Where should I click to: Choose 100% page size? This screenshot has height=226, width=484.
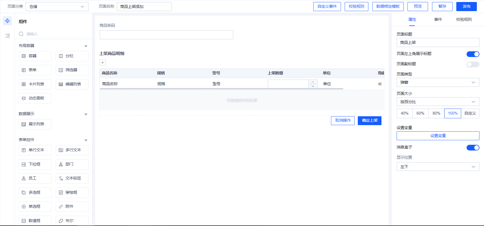tap(453, 113)
